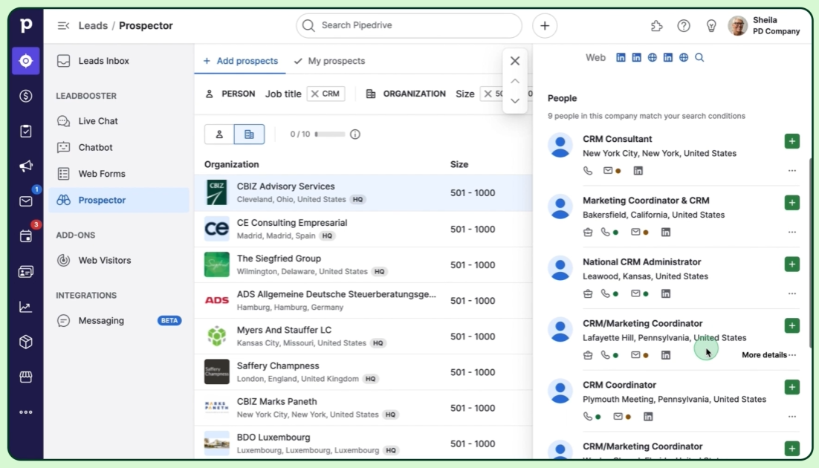Viewport: 819px width, 468px height.
Task: Click the 0/10 credits progress bar
Action: 329,134
